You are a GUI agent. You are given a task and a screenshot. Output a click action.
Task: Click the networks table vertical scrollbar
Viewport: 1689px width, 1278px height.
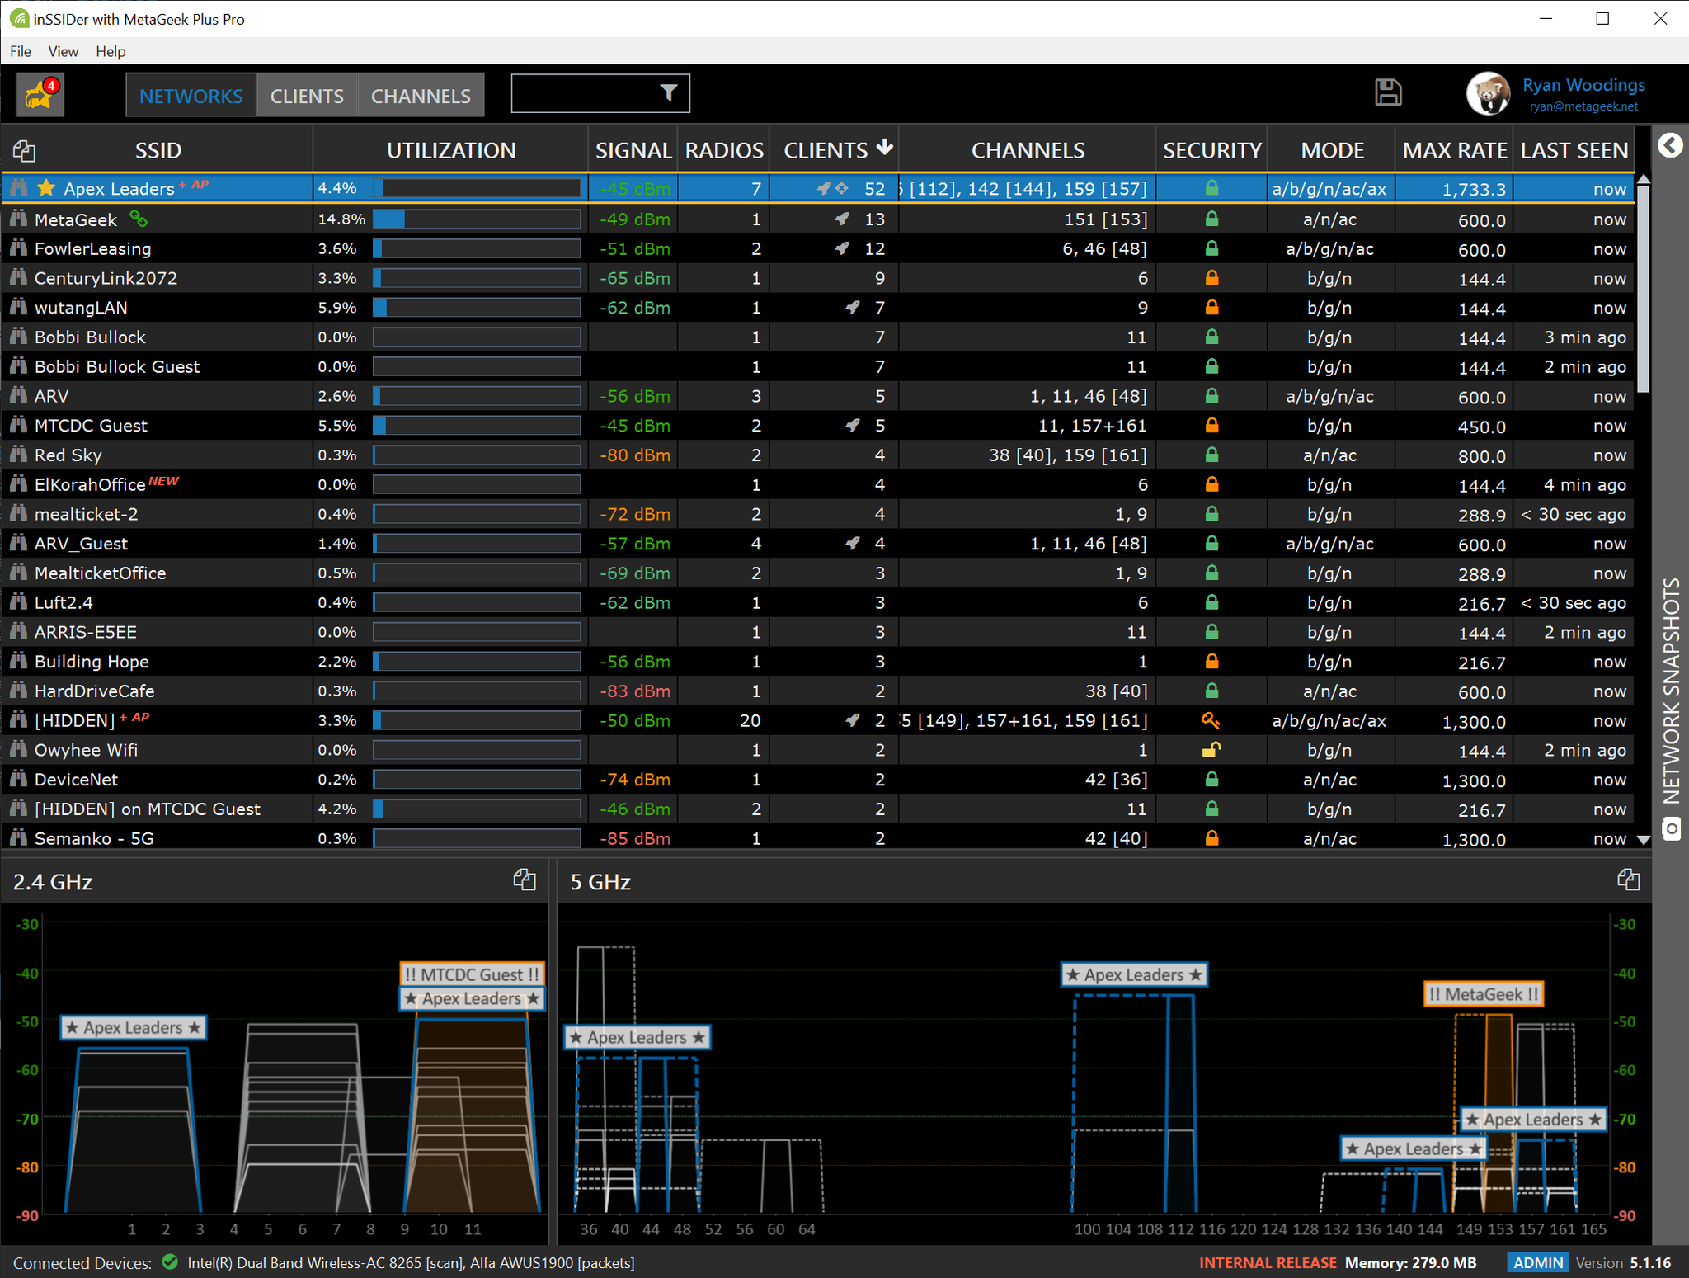(x=1643, y=289)
